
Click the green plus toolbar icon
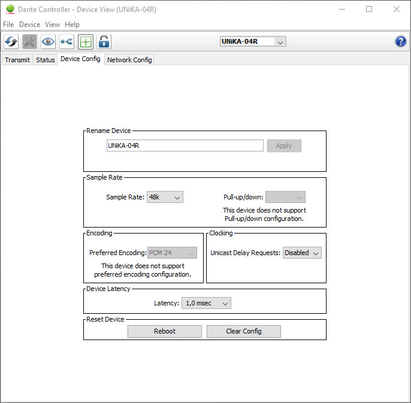click(x=86, y=41)
